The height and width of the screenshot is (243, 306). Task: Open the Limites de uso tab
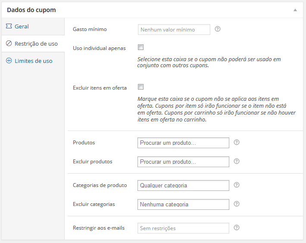tap(33, 61)
